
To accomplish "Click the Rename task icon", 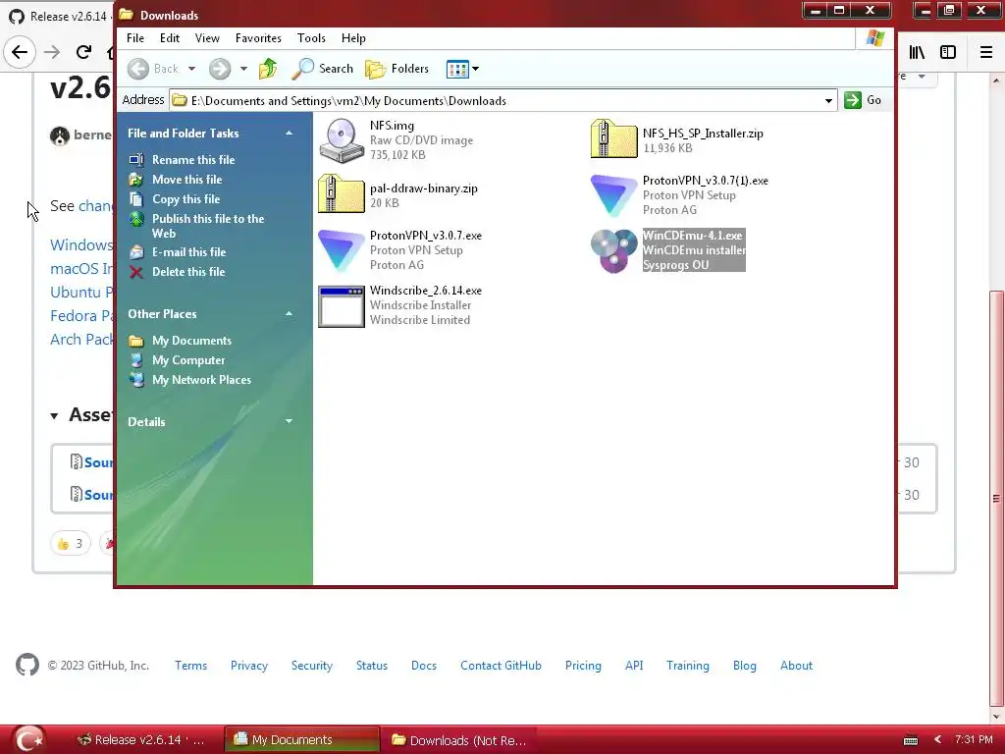I will pyautogui.click(x=135, y=160).
